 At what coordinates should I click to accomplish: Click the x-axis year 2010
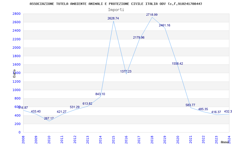point(49,139)
